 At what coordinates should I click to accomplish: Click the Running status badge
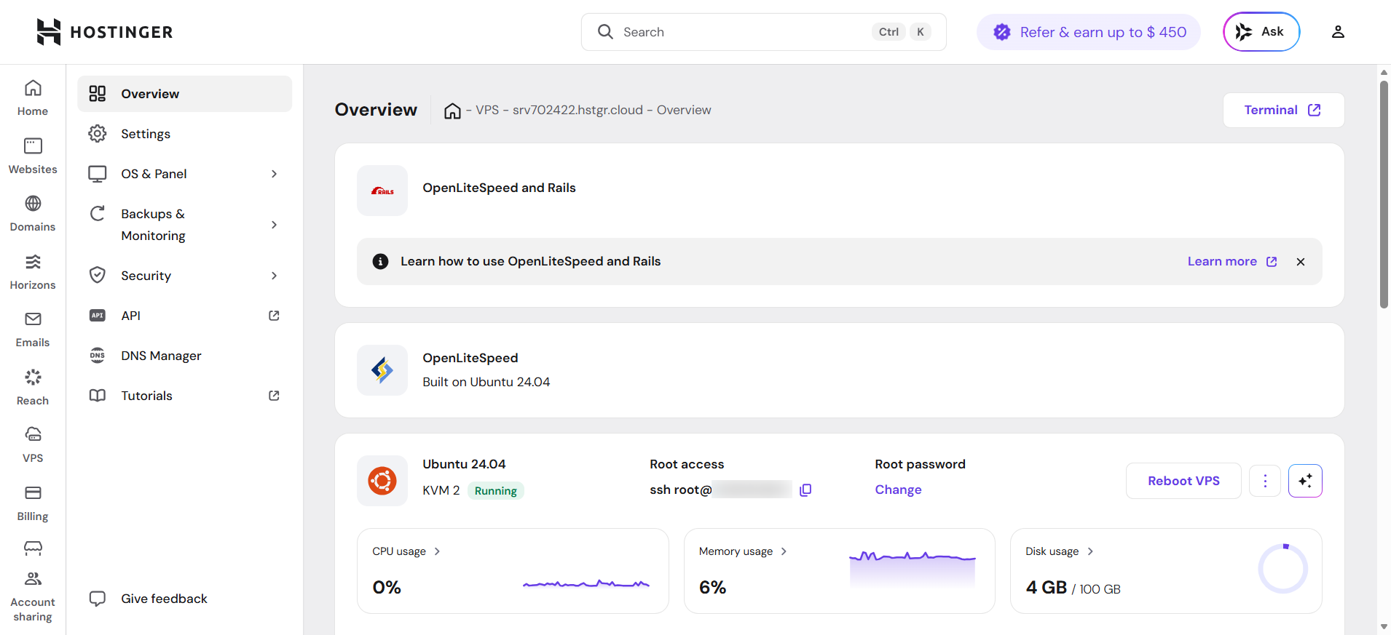495,491
